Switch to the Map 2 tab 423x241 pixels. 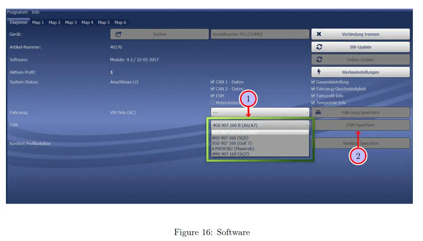point(55,23)
